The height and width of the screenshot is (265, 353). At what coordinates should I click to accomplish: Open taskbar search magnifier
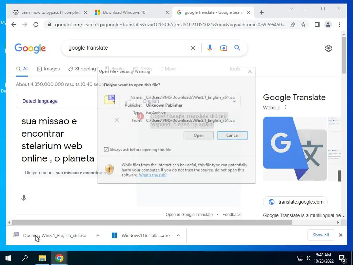[x=25, y=258]
